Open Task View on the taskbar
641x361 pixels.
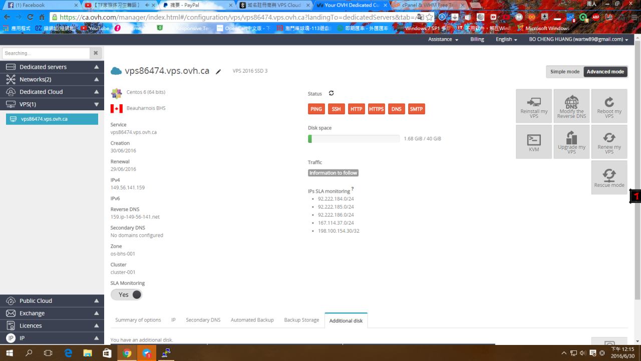48,353
